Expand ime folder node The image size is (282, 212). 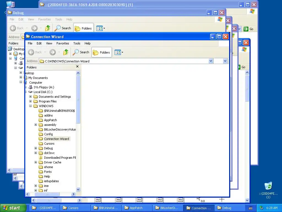pos(36,185)
